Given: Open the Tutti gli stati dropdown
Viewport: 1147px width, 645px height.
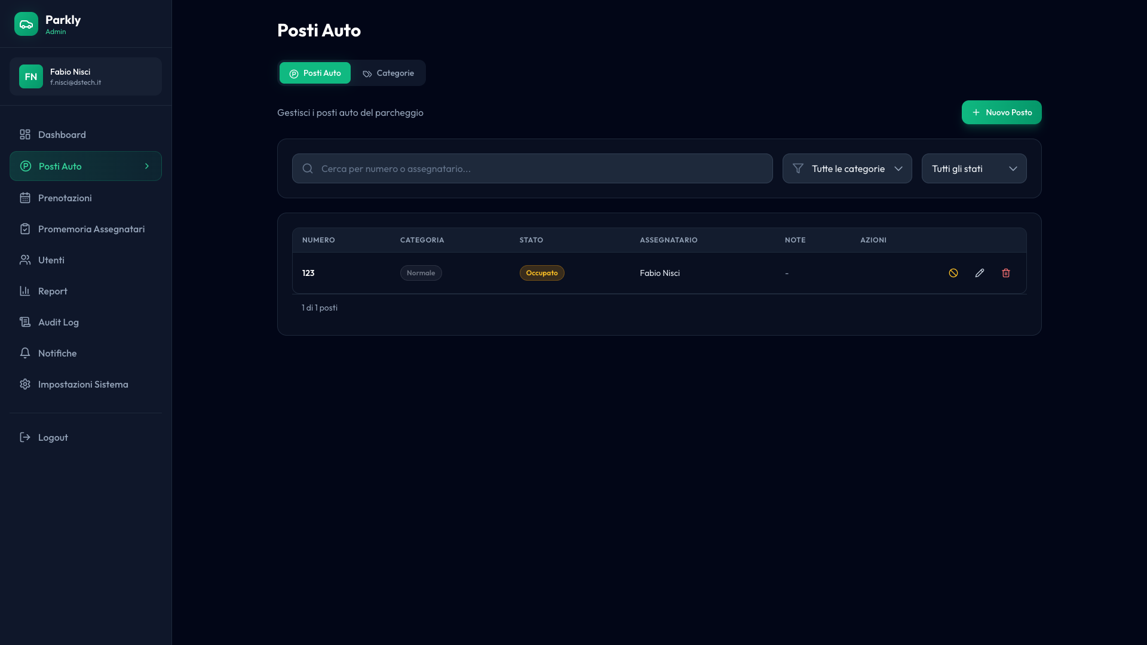Looking at the screenshot, I should tap(974, 168).
